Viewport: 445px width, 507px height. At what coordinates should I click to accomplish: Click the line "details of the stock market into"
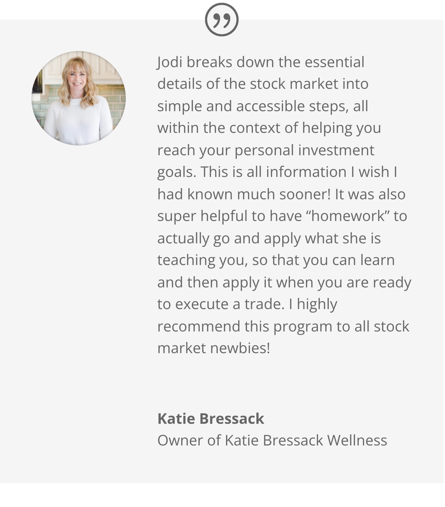coord(263,84)
